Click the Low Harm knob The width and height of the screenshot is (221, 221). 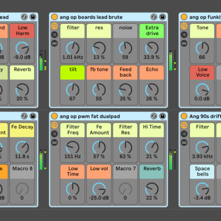click(22, 48)
